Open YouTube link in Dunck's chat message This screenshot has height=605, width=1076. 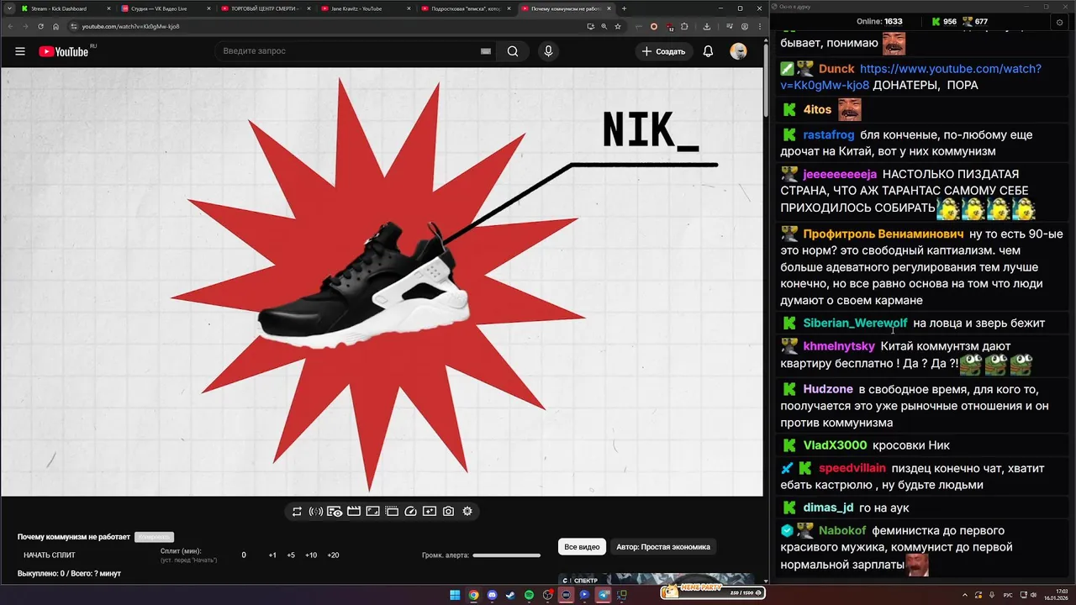coord(910,77)
